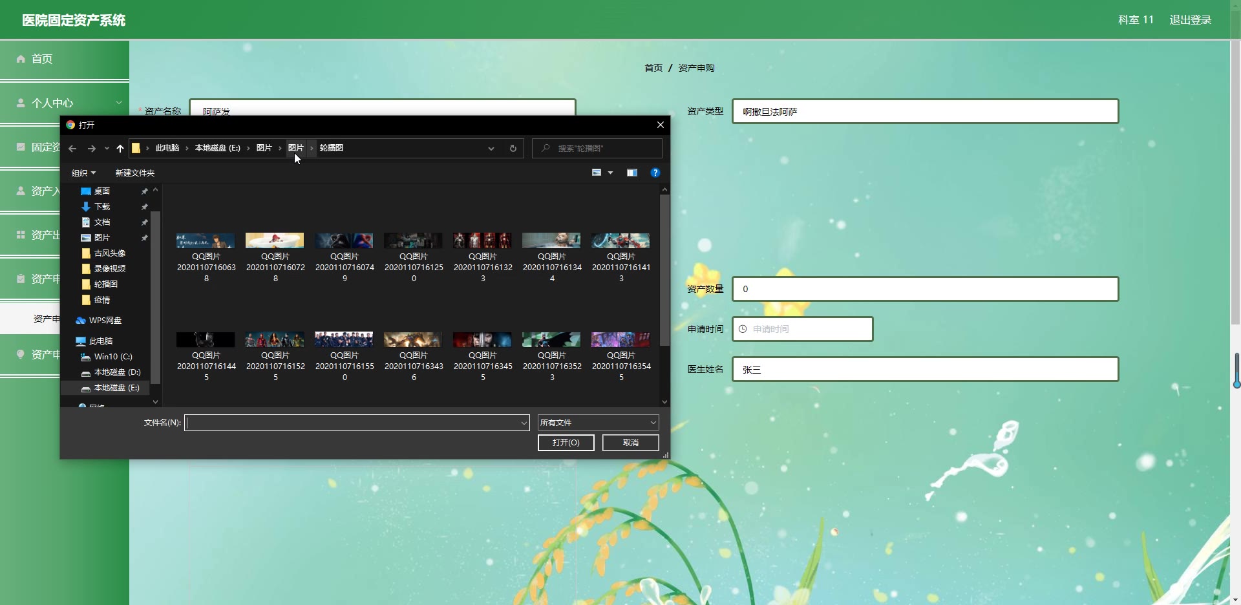Click the home icon next to 首页
This screenshot has width=1241, height=605.
[x=21, y=59]
